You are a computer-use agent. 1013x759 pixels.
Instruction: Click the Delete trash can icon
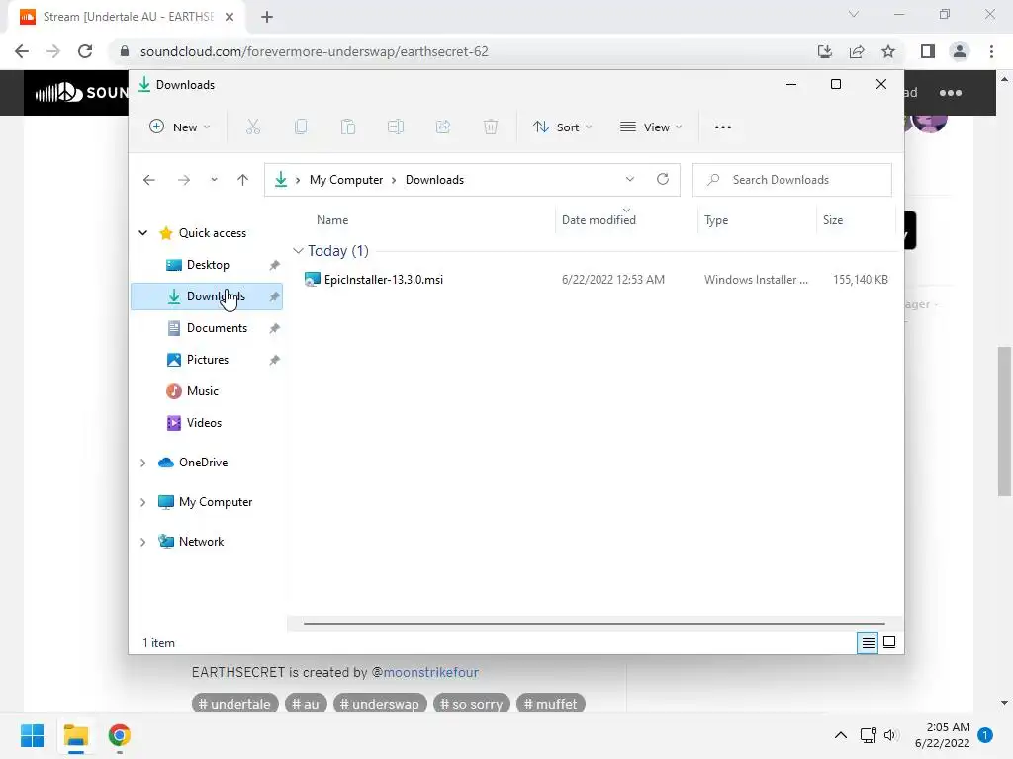click(491, 127)
